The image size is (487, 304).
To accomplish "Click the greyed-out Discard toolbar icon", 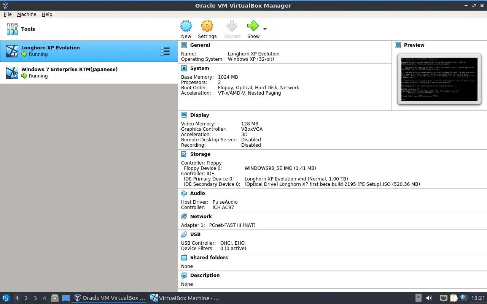I will [232, 26].
